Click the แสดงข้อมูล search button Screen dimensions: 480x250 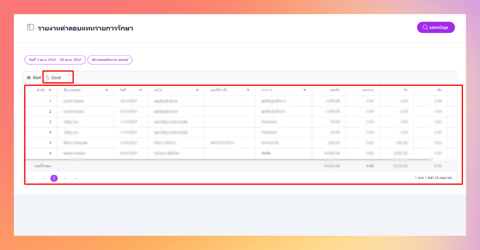[436, 27]
